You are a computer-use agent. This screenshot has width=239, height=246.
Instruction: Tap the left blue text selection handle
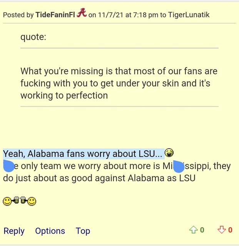click(x=8, y=166)
